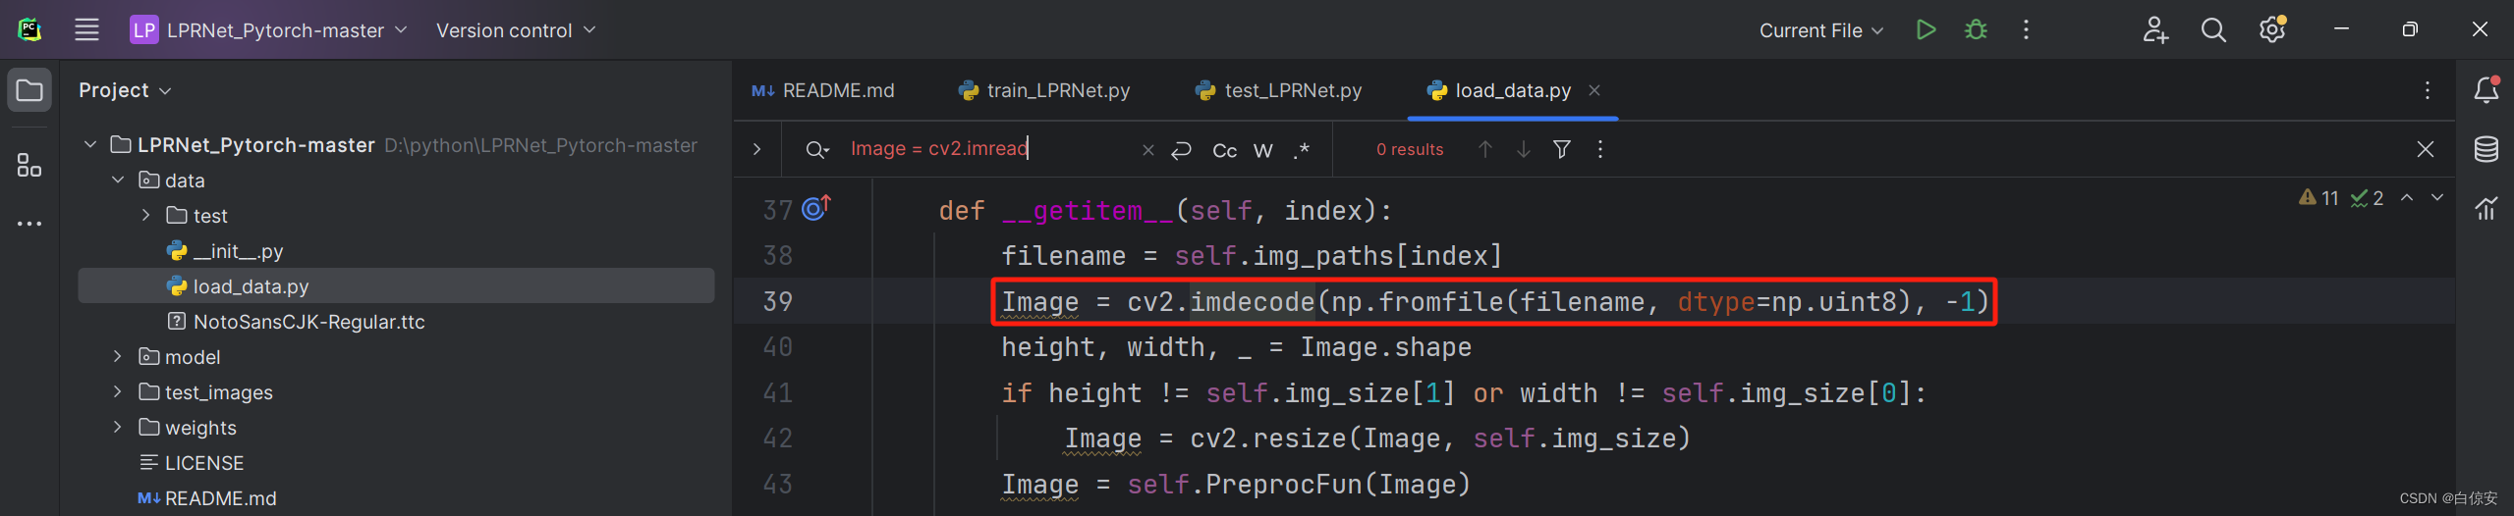
Task: Show more tool windows ellipsis
Action: [29, 224]
